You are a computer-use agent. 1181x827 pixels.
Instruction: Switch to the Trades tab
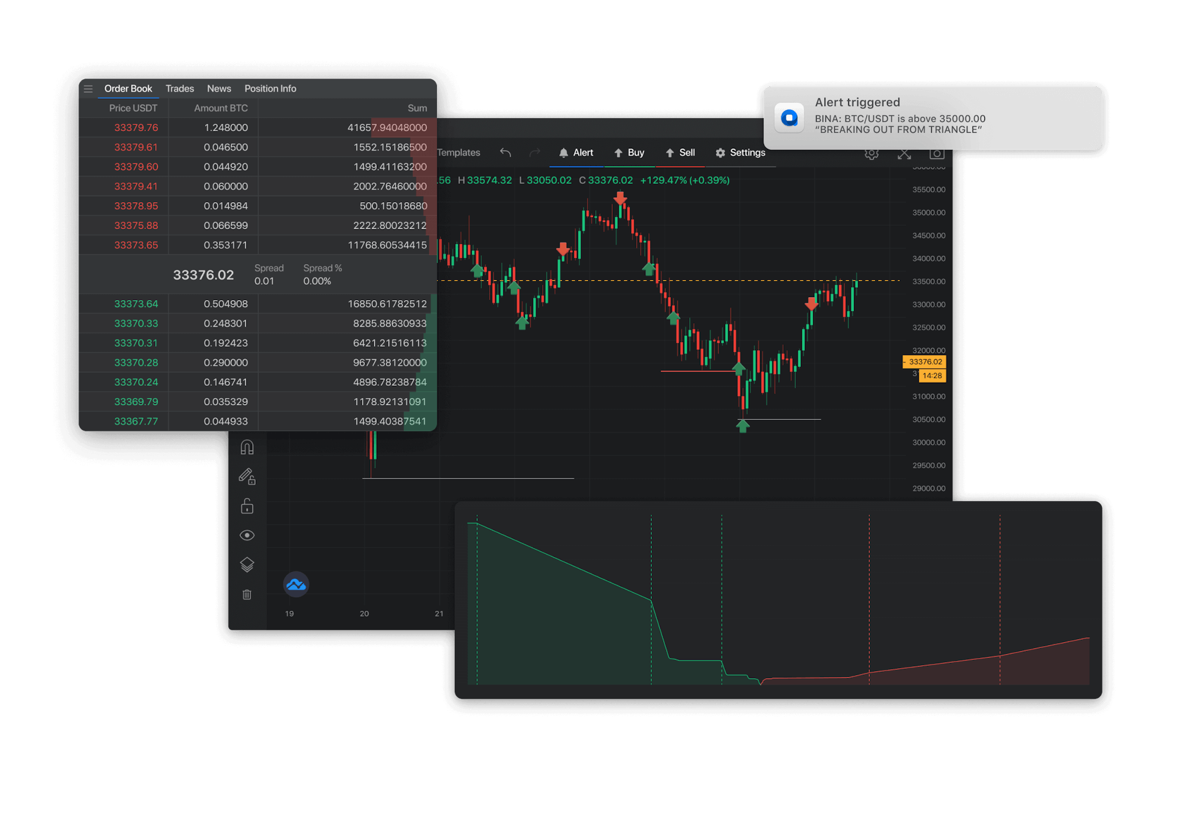(x=180, y=89)
